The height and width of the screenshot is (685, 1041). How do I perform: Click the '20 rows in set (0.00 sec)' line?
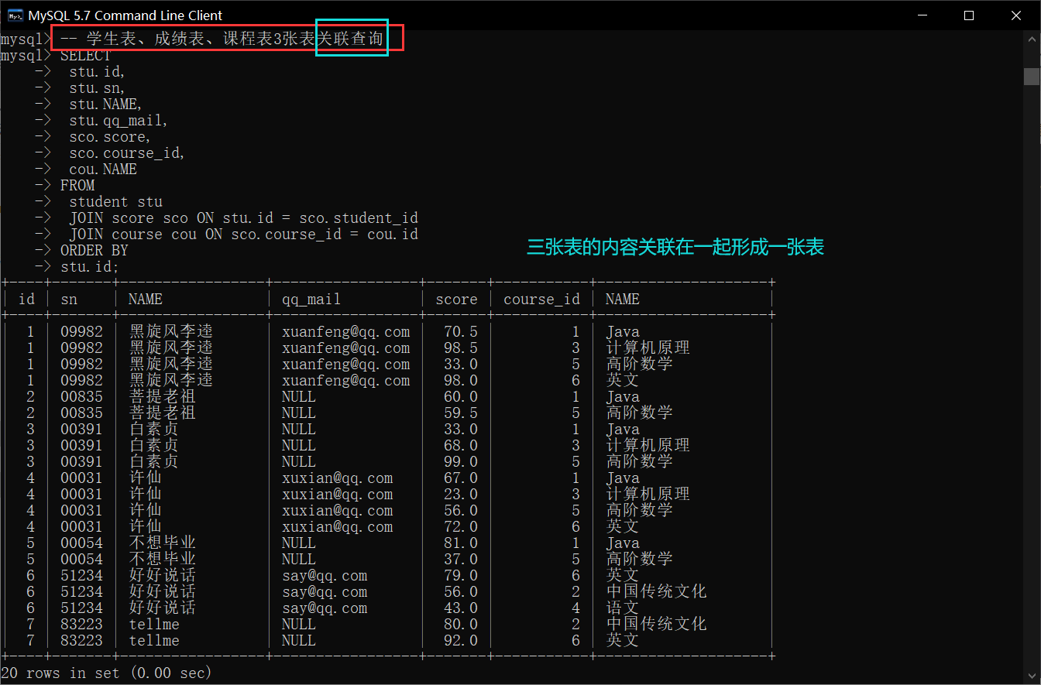(106, 673)
